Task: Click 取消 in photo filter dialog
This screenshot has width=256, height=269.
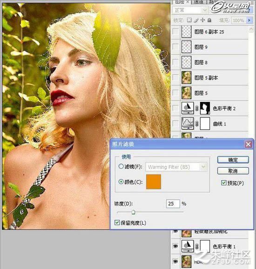Action: click(x=233, y=171)
